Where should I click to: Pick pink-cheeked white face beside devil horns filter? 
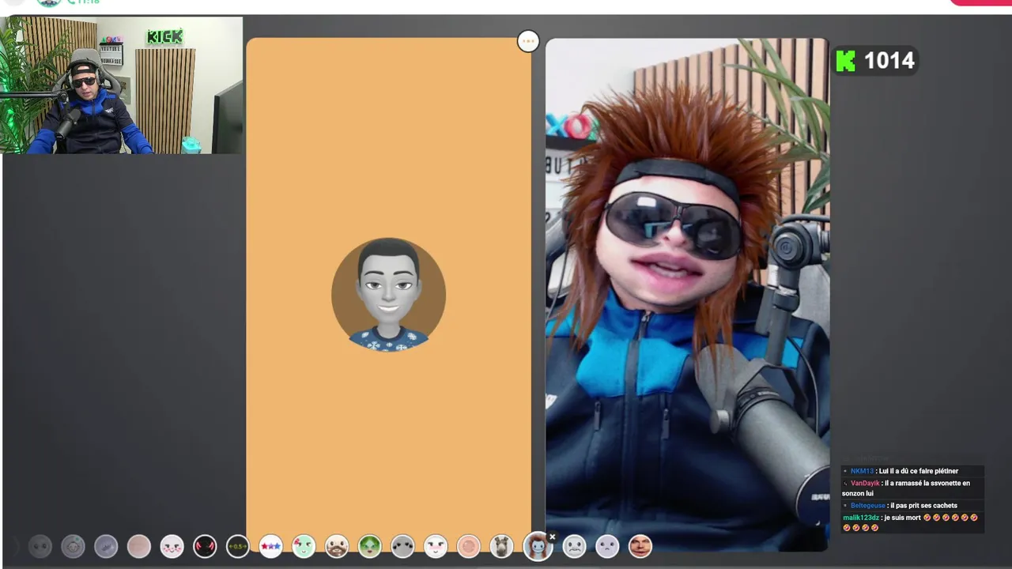click(x=172, y=546)
